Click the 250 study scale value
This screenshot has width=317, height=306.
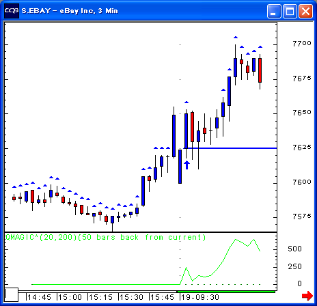pos(294,266)
